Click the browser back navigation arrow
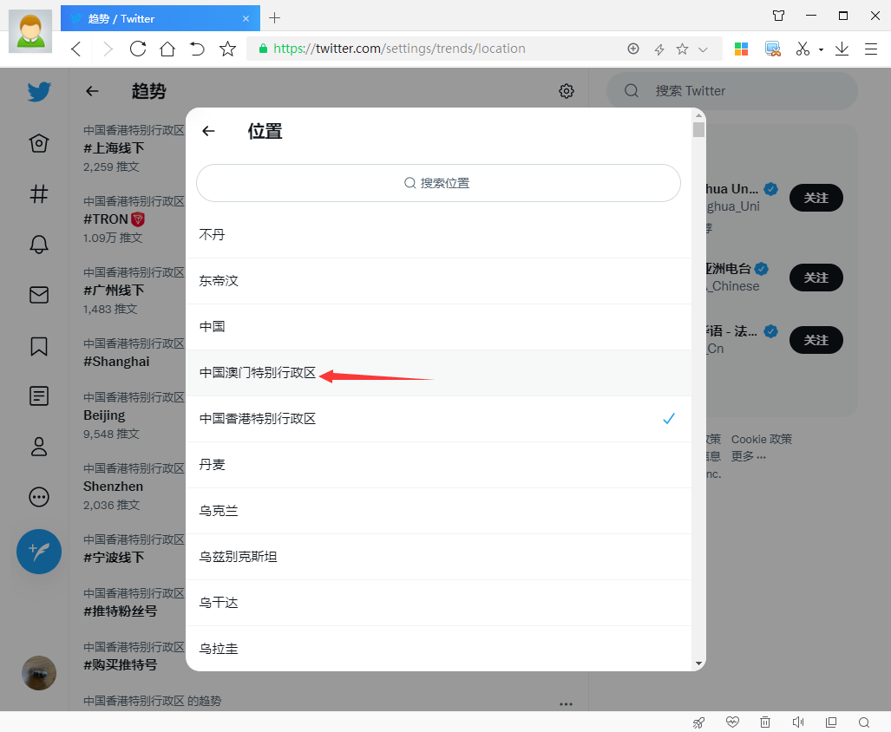891x732 pixels. (76, 49)
